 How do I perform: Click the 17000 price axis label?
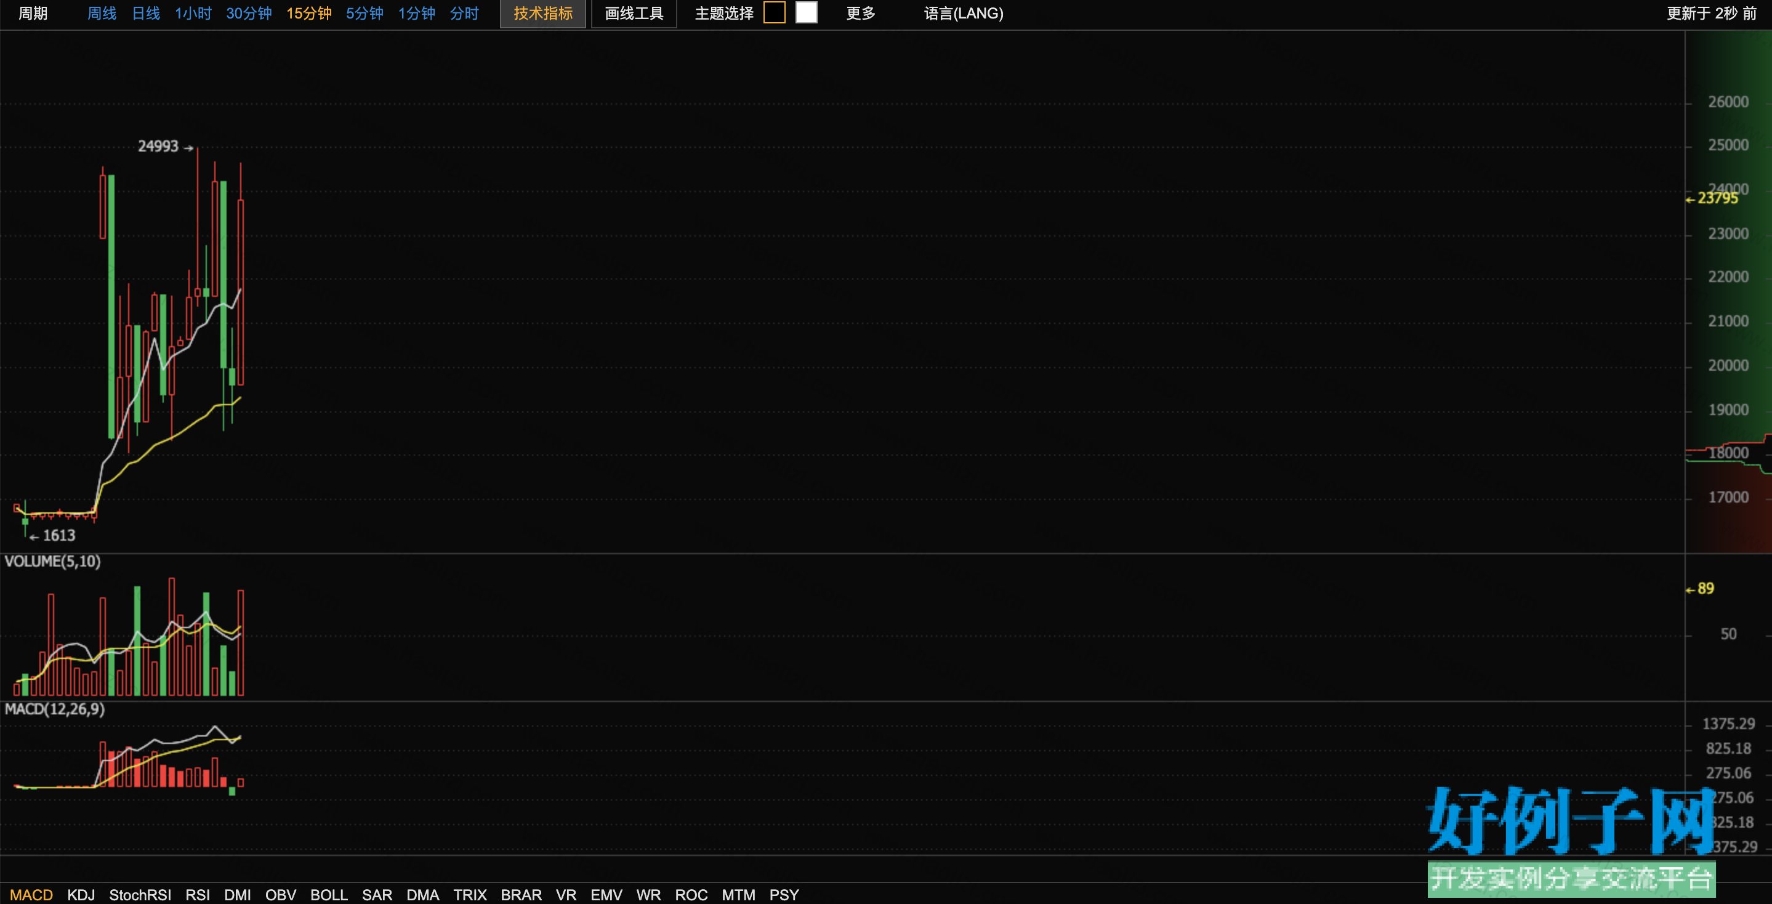click(x=1728, y=497)
